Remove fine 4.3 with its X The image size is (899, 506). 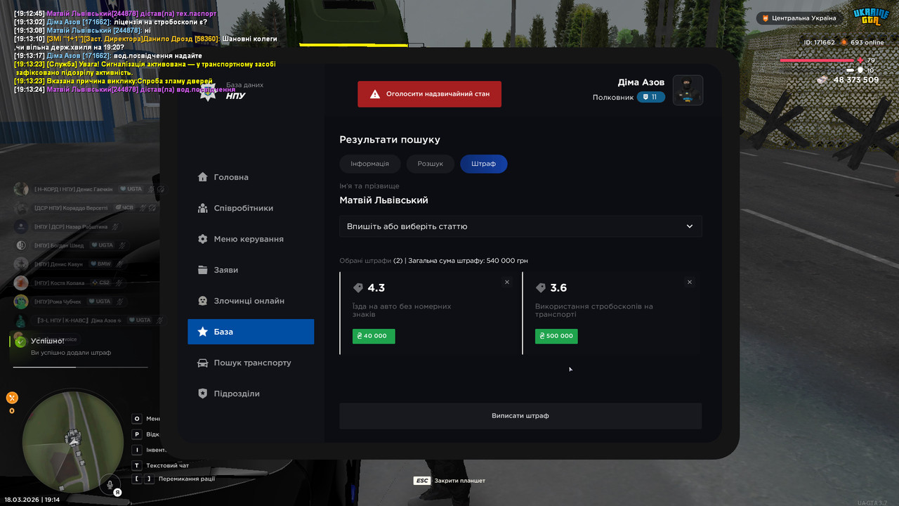click(x=507, y=282)
